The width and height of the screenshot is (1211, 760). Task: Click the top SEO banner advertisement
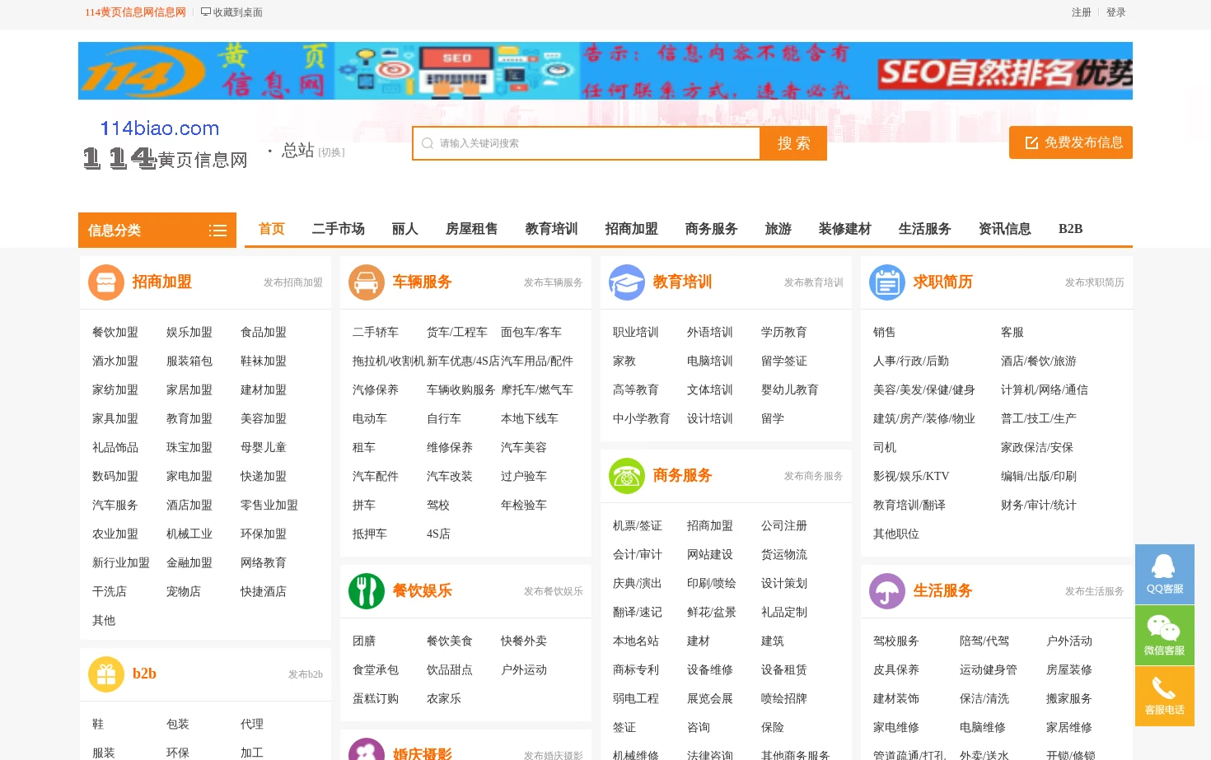click(x=605, y=71)
